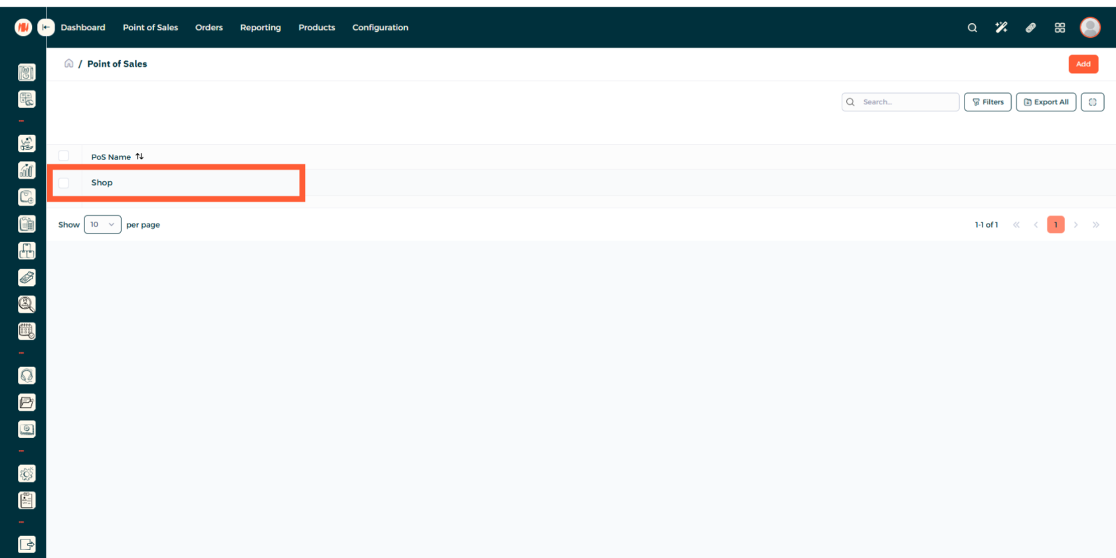This screenshot has width=1116, height=558.
Task: Tick the checkbox for Shop row
Action: click(64, 182)
